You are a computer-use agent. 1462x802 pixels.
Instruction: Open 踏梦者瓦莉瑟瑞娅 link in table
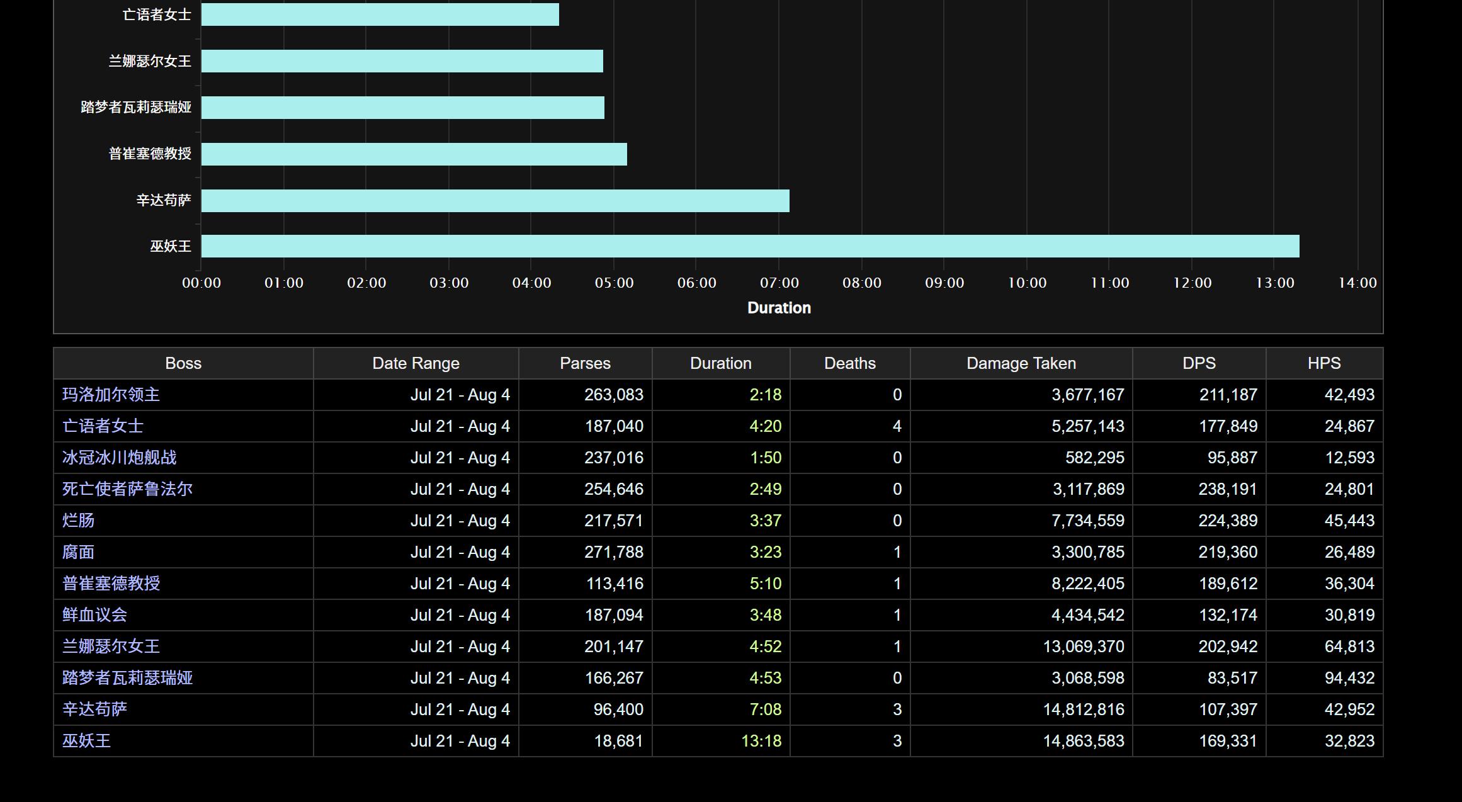[127, 678]
